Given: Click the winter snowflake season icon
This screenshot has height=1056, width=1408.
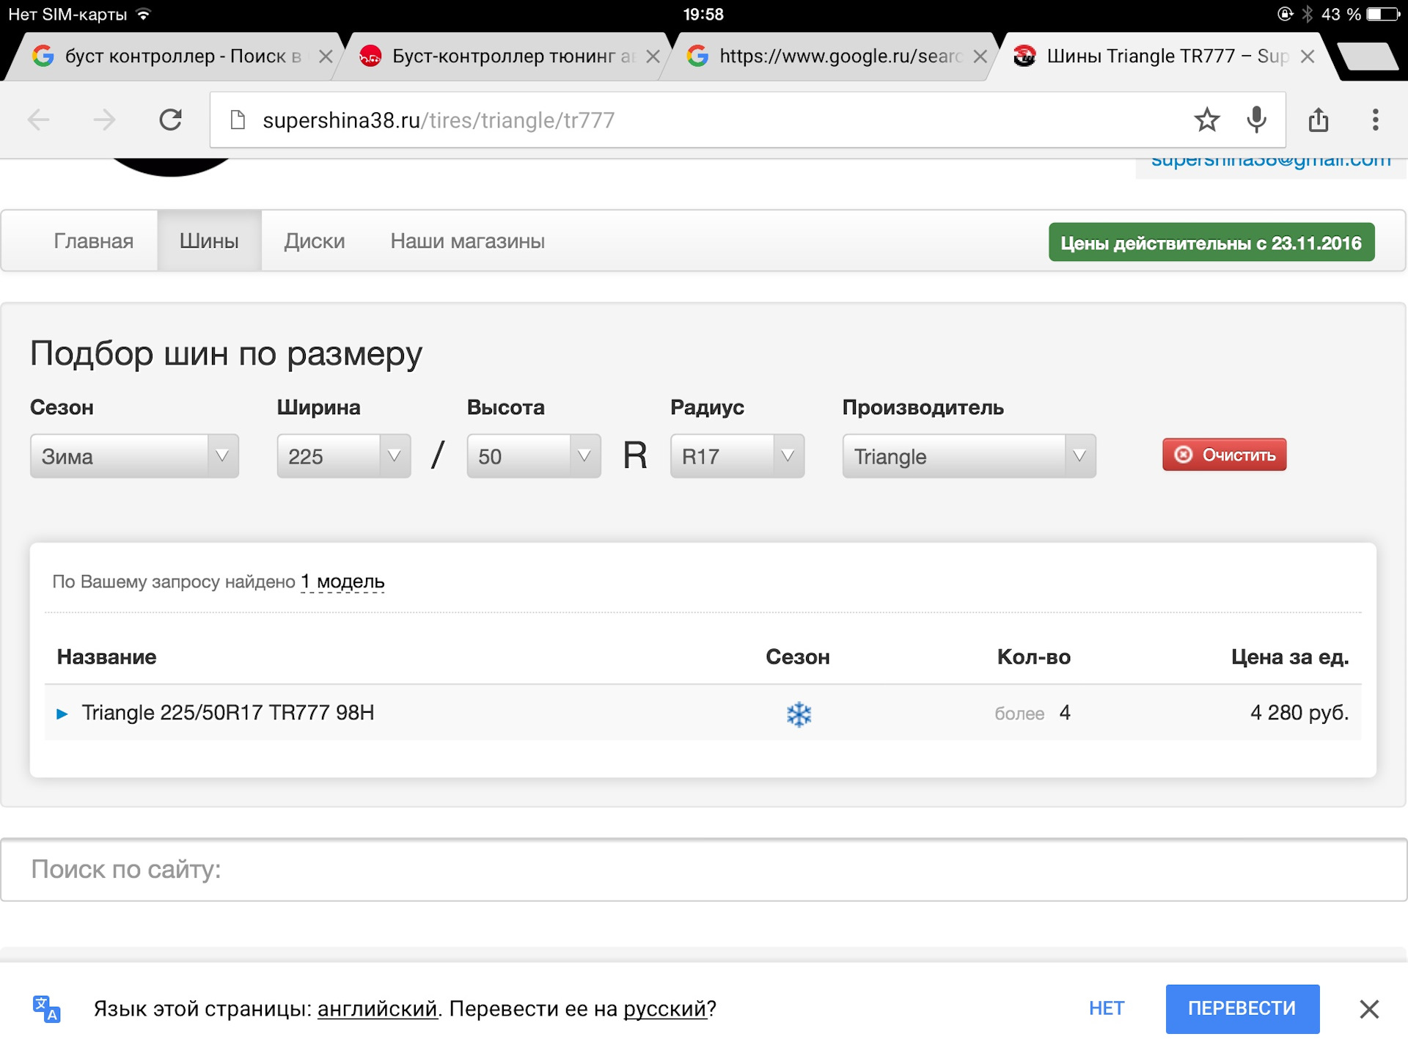Looking at the screenshot, I should [799, 714].
